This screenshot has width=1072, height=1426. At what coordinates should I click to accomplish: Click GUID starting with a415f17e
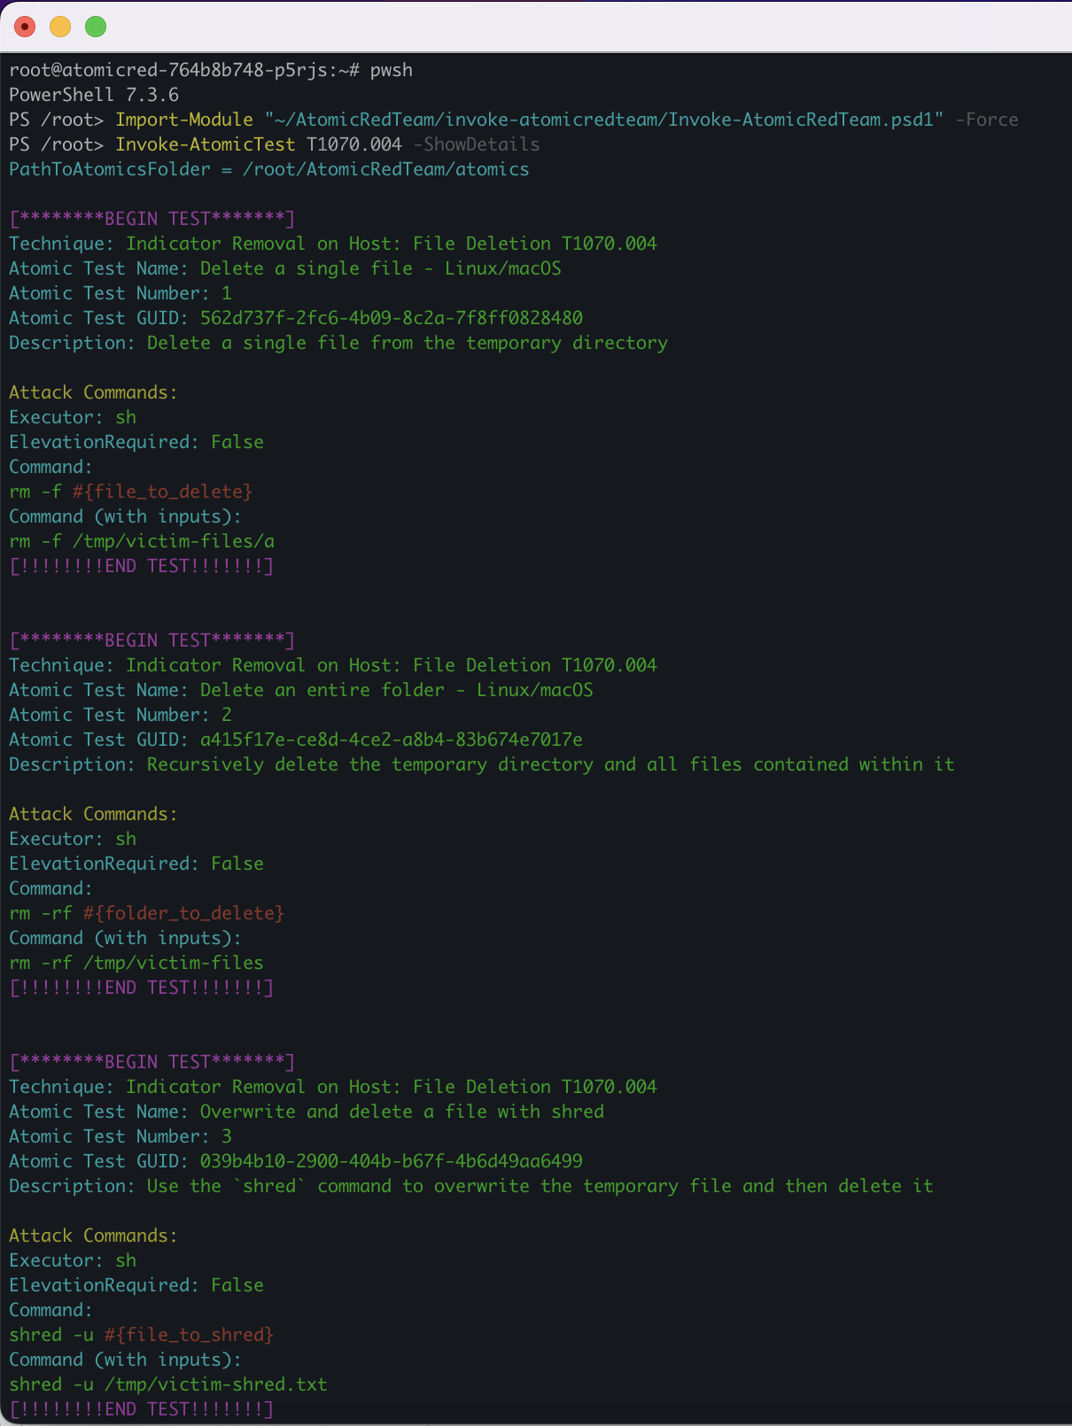pyautogui.click(x=391, y=740)
